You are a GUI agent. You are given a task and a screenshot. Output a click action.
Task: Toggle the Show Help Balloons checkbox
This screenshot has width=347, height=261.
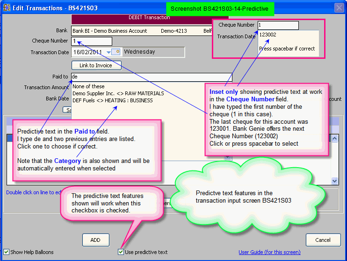(x=6, y=252)
